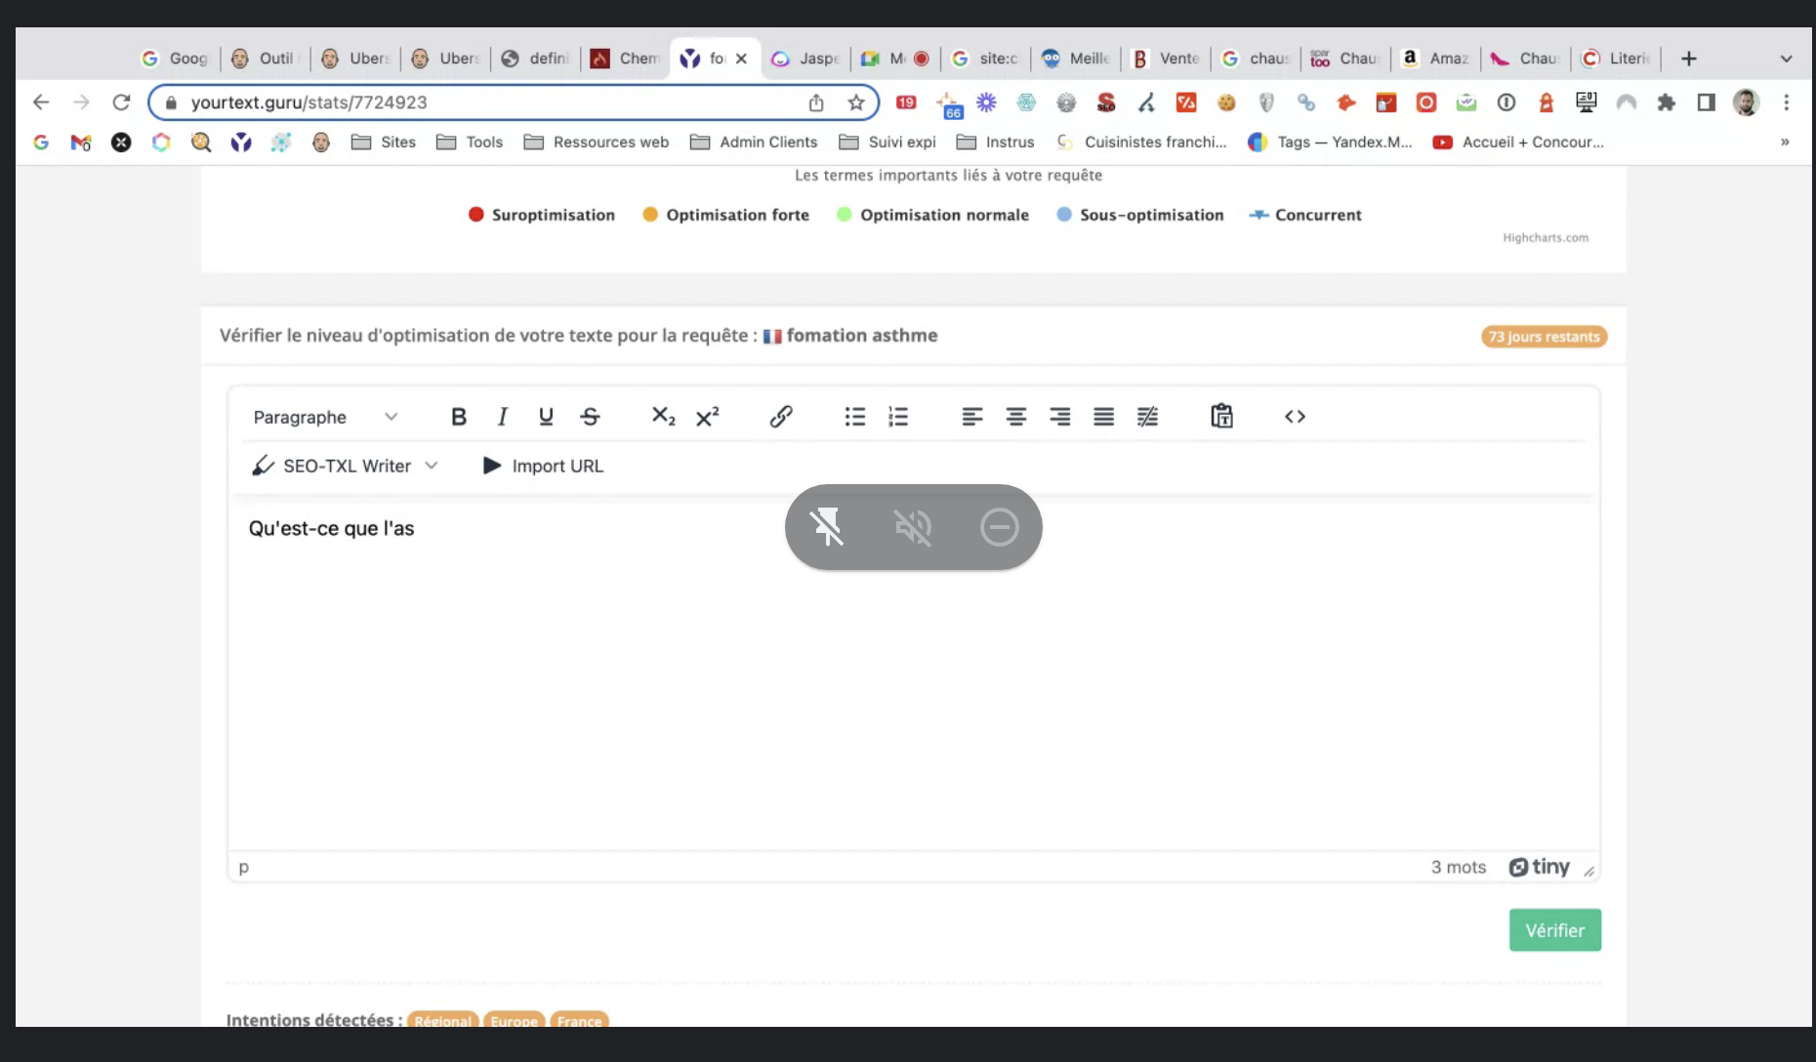Open the tab search chevron

[x=1786, y=59]
